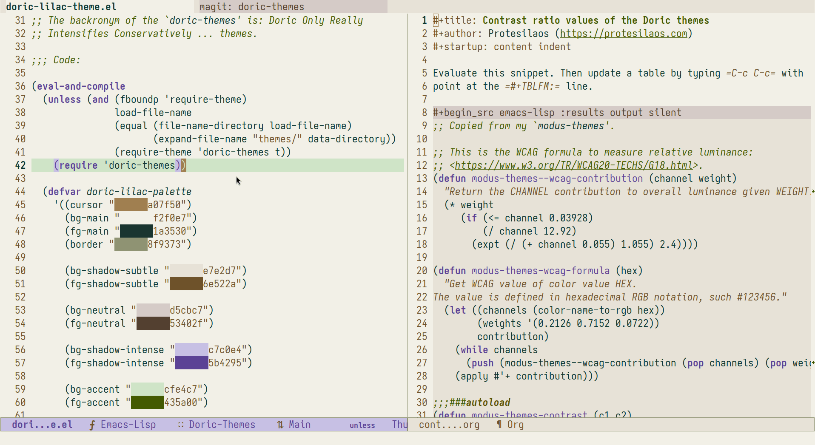Click the dori...e.el buffer name in mode line
The width and height of the screenshot is (815, 445).
(x=42, y=425)
